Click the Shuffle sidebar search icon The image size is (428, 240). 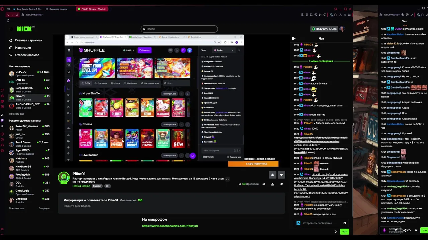69,72
